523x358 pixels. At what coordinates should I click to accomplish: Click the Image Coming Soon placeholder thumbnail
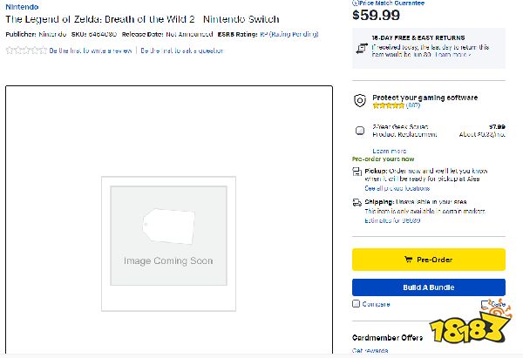click(168, 243)
